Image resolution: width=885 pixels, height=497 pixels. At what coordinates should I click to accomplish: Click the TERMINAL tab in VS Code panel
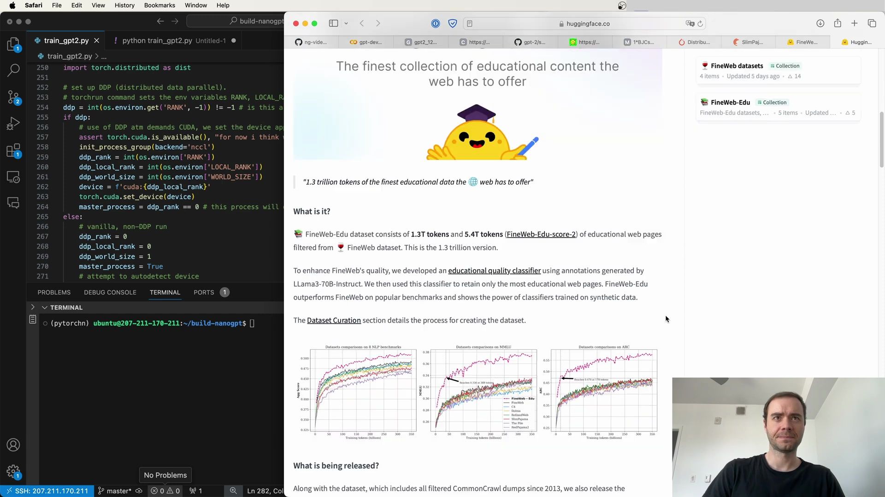click(x=165, y=292)
